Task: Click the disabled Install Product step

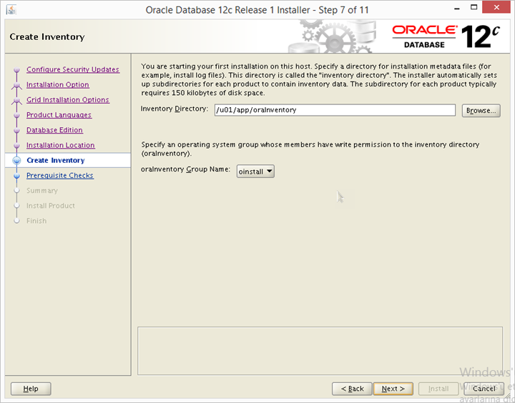Action: coord(51,206)
